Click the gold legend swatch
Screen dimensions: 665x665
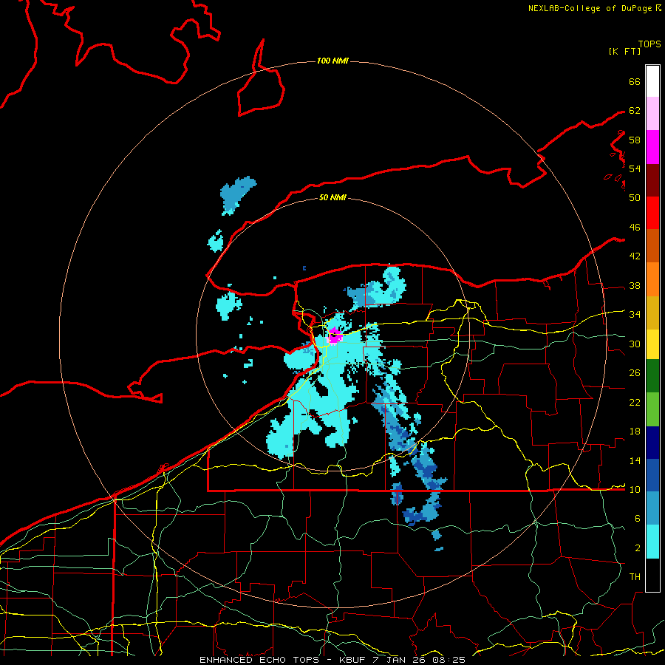[x=652, y=313]
